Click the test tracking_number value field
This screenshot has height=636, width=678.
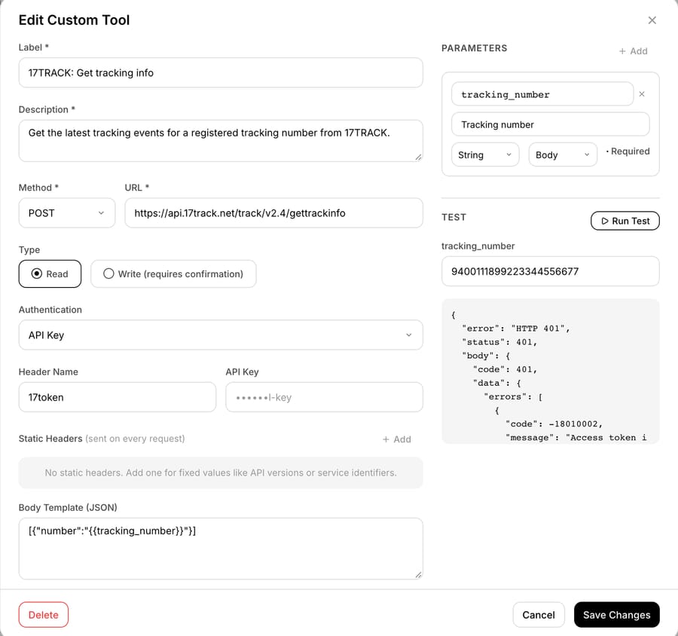pyautogui.click(x=551, y=271)
